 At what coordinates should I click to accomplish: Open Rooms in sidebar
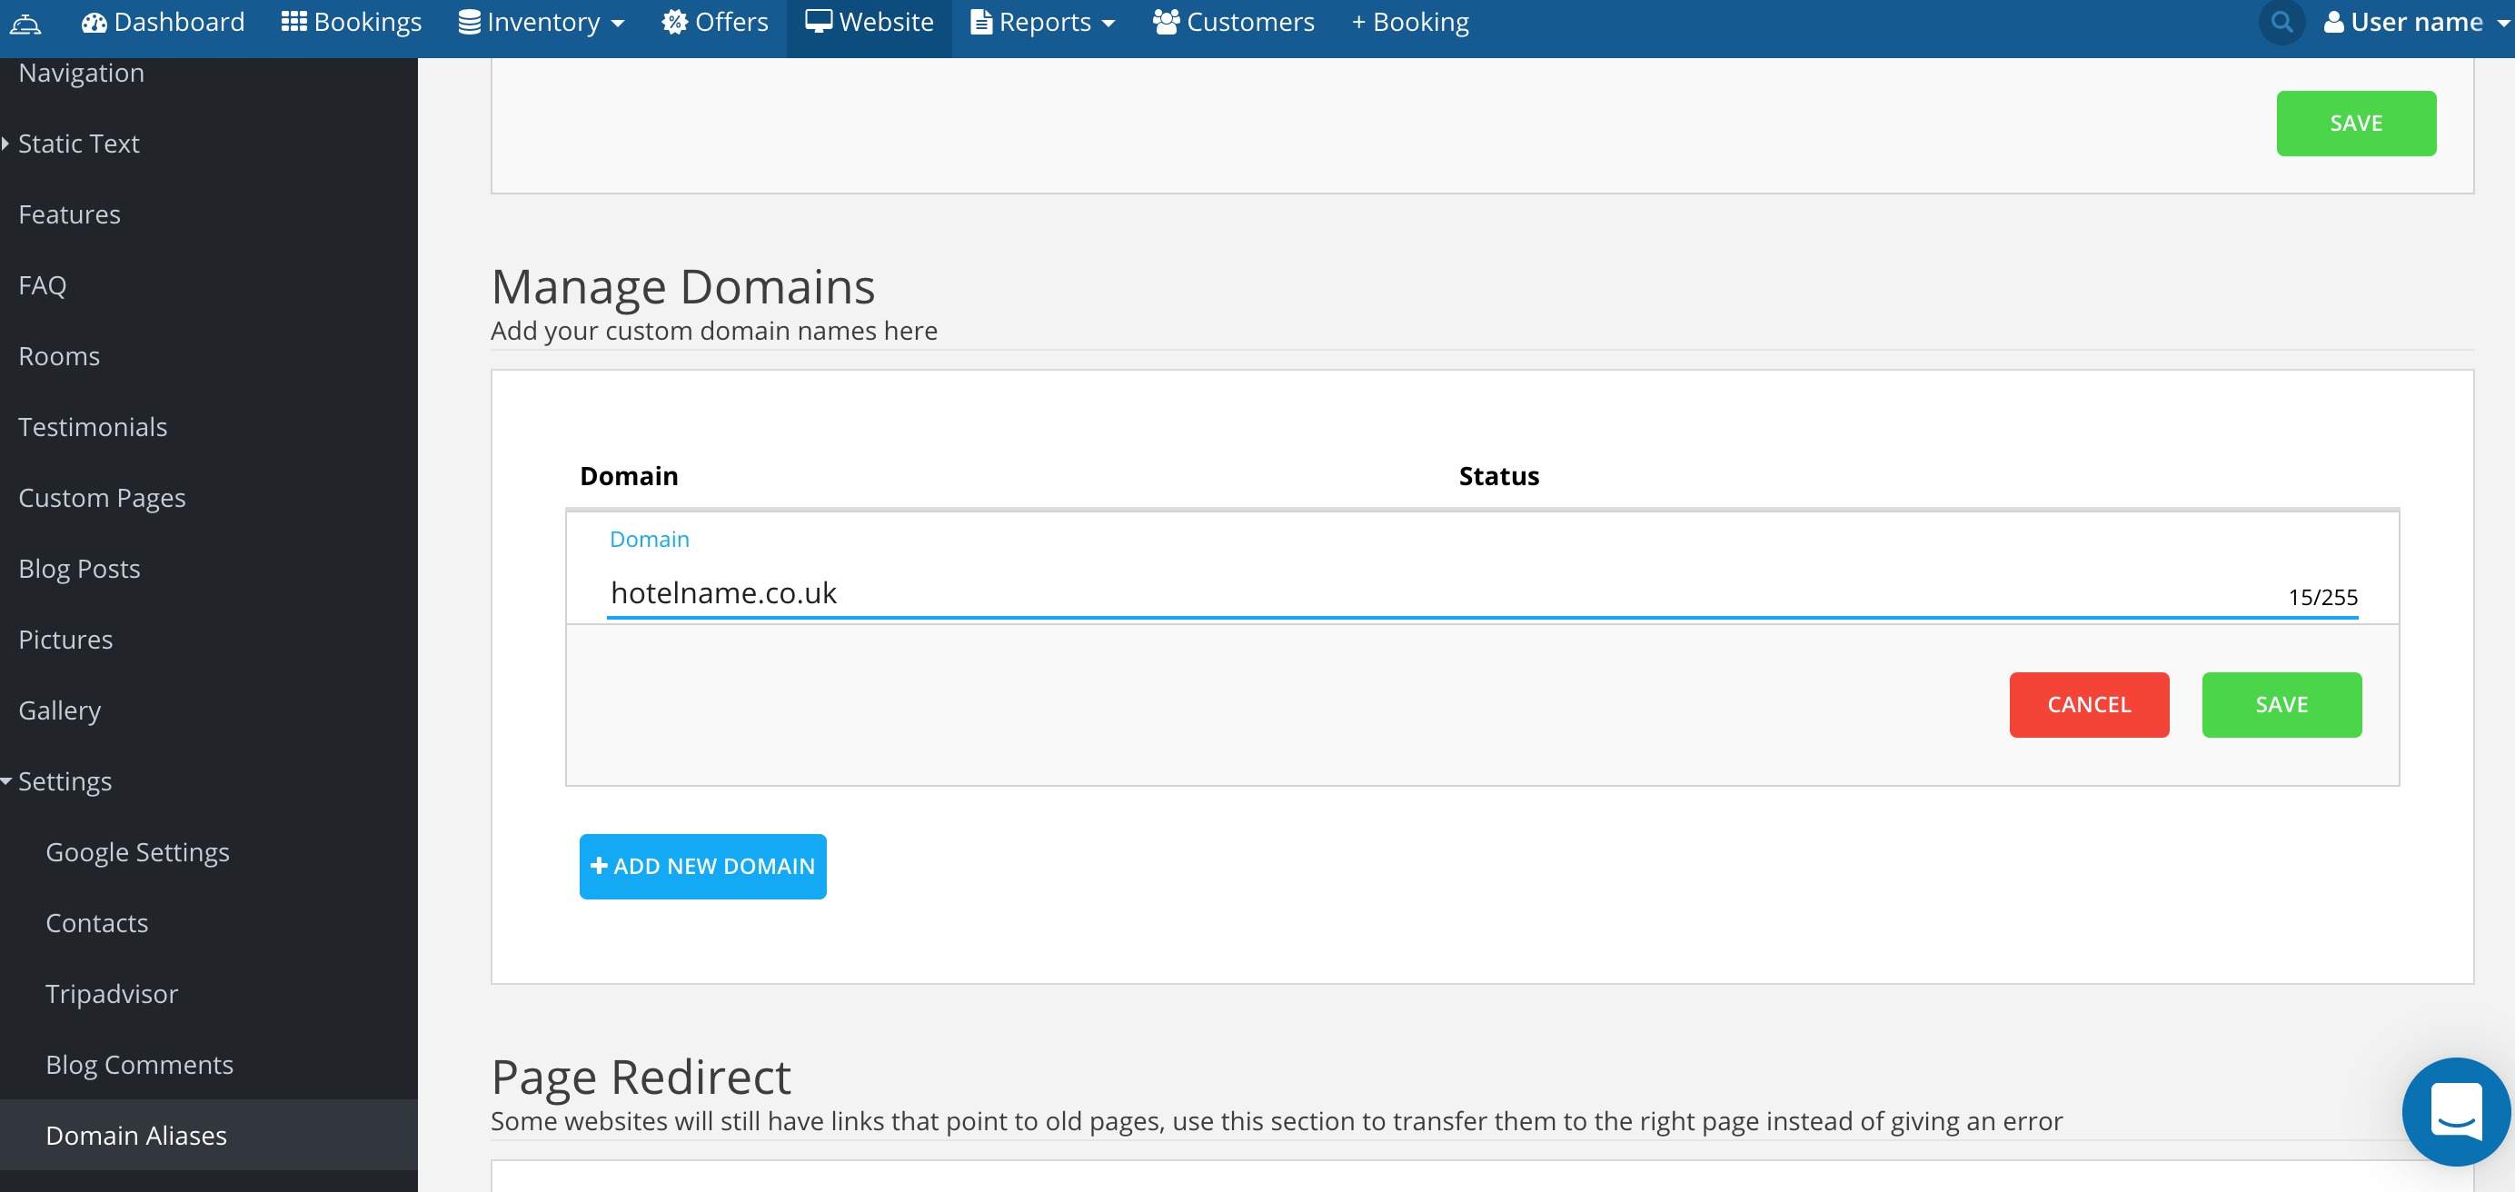point(58,355)
